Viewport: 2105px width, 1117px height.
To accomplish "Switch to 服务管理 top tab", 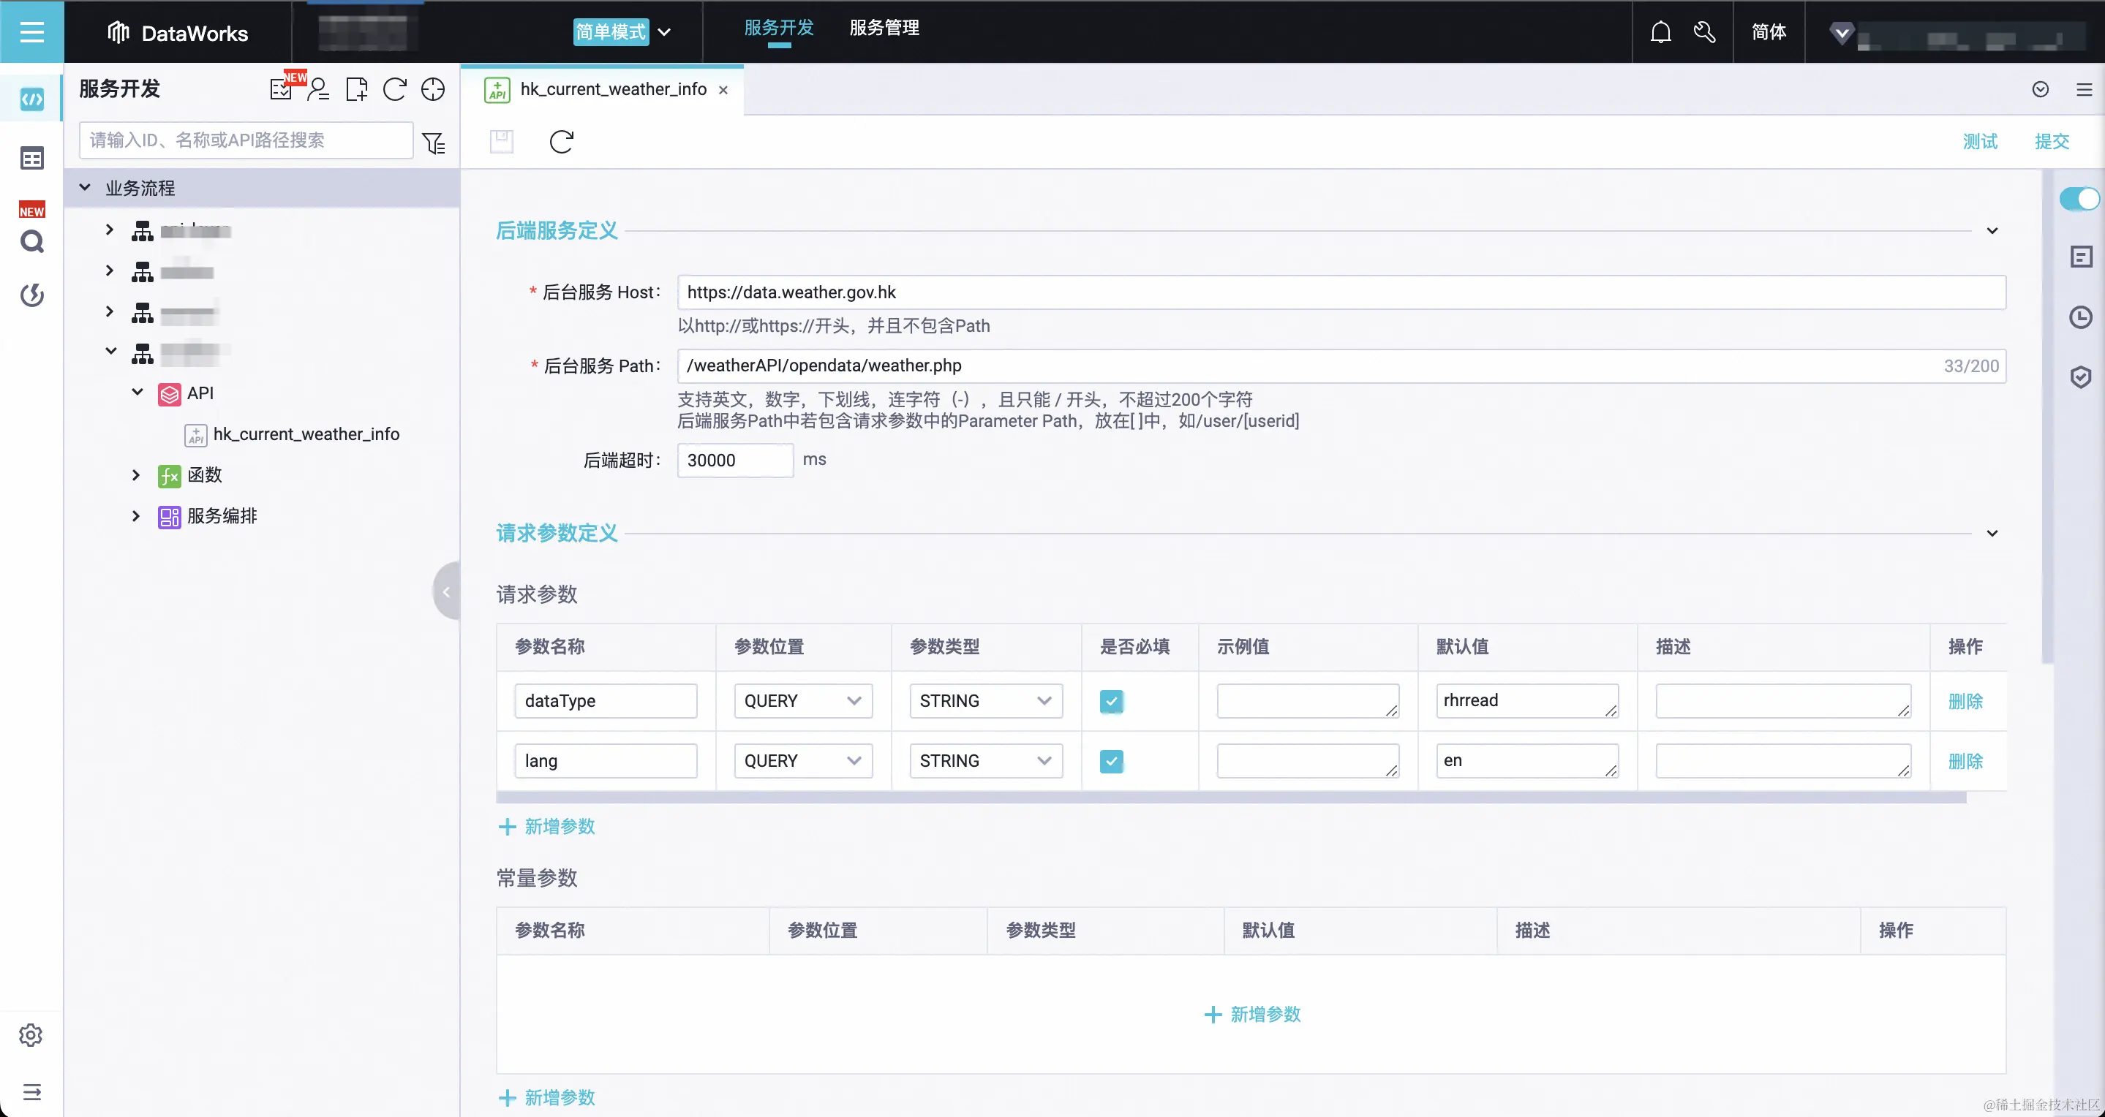I will coord(884,29).
